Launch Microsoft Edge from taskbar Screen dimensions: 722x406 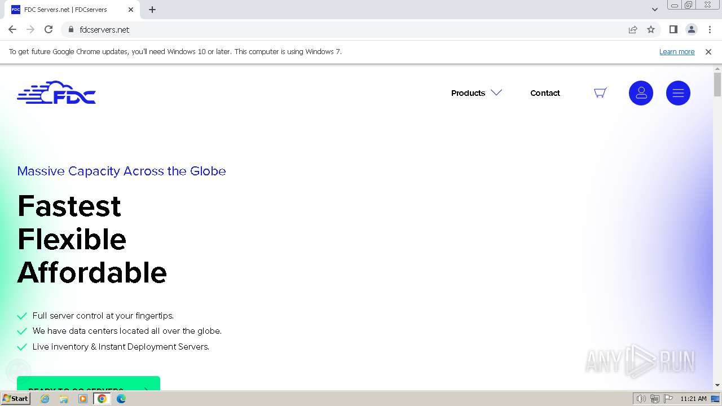(x=121, y=399)
